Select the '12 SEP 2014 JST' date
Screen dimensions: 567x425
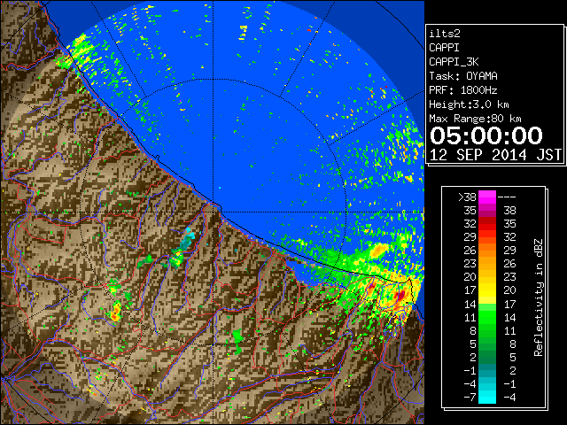(x=495, y=155)
